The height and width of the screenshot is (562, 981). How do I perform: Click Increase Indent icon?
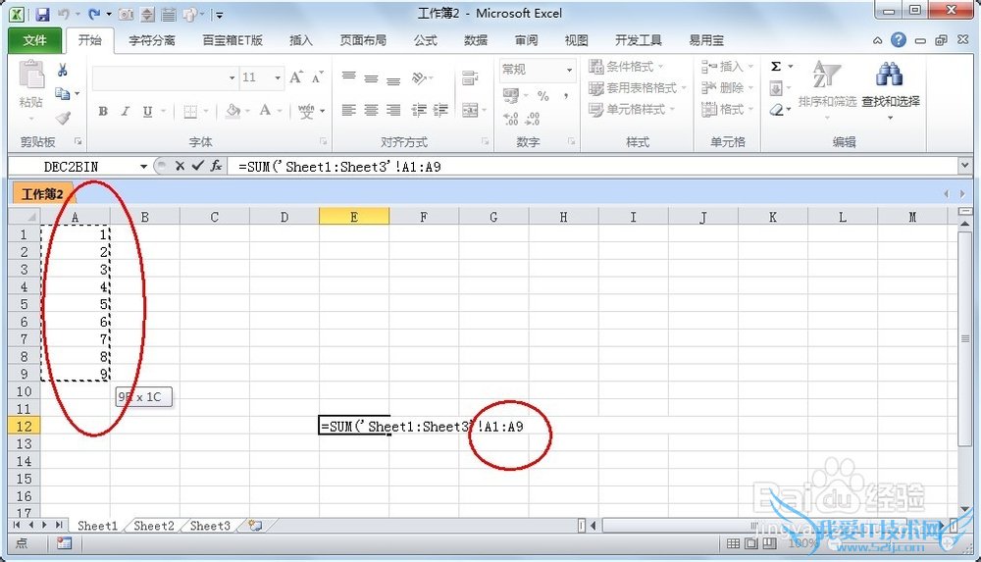pyautogui.click(x=440, y=111)
